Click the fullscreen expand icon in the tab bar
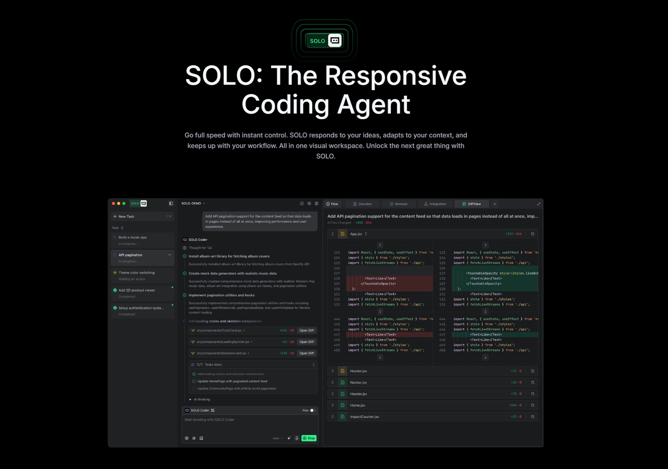Image resolution: width=668 pixels, height=469 pixels. tap(538, 204)
